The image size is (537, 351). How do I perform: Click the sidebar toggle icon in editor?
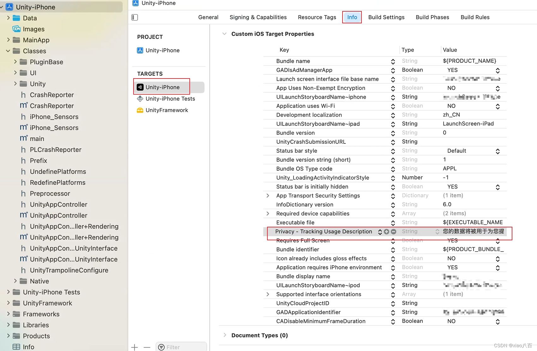click(135, 17)
